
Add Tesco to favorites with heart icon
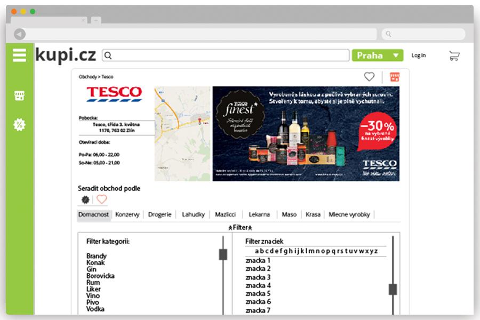(x=369, y=77)
